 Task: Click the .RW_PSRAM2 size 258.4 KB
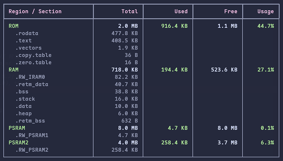(125, 150)
